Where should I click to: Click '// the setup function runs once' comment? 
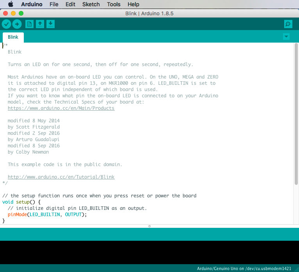100,196
